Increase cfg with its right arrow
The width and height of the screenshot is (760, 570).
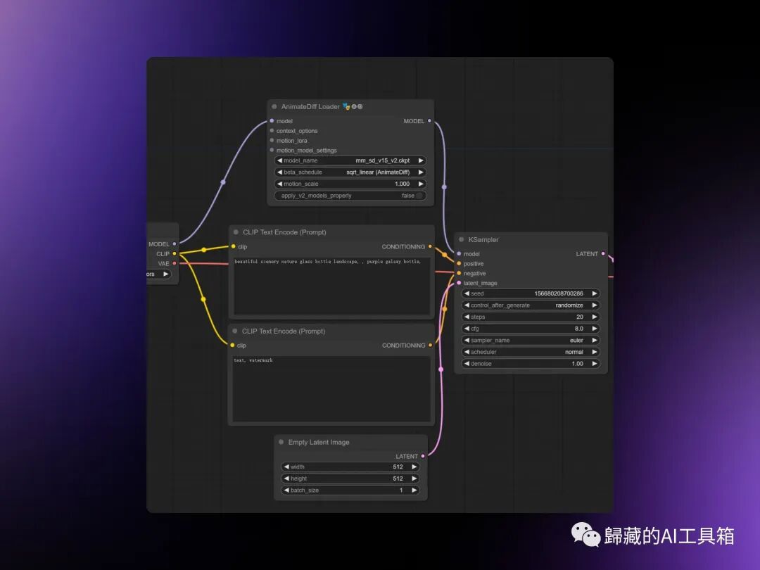point(594,329)
